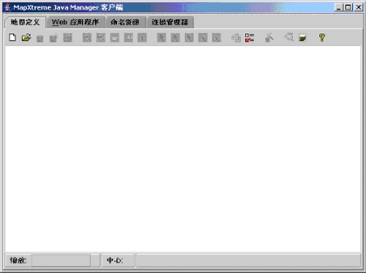
Task: Click the 中心 center coordinates field
Action: coord(247,261)
